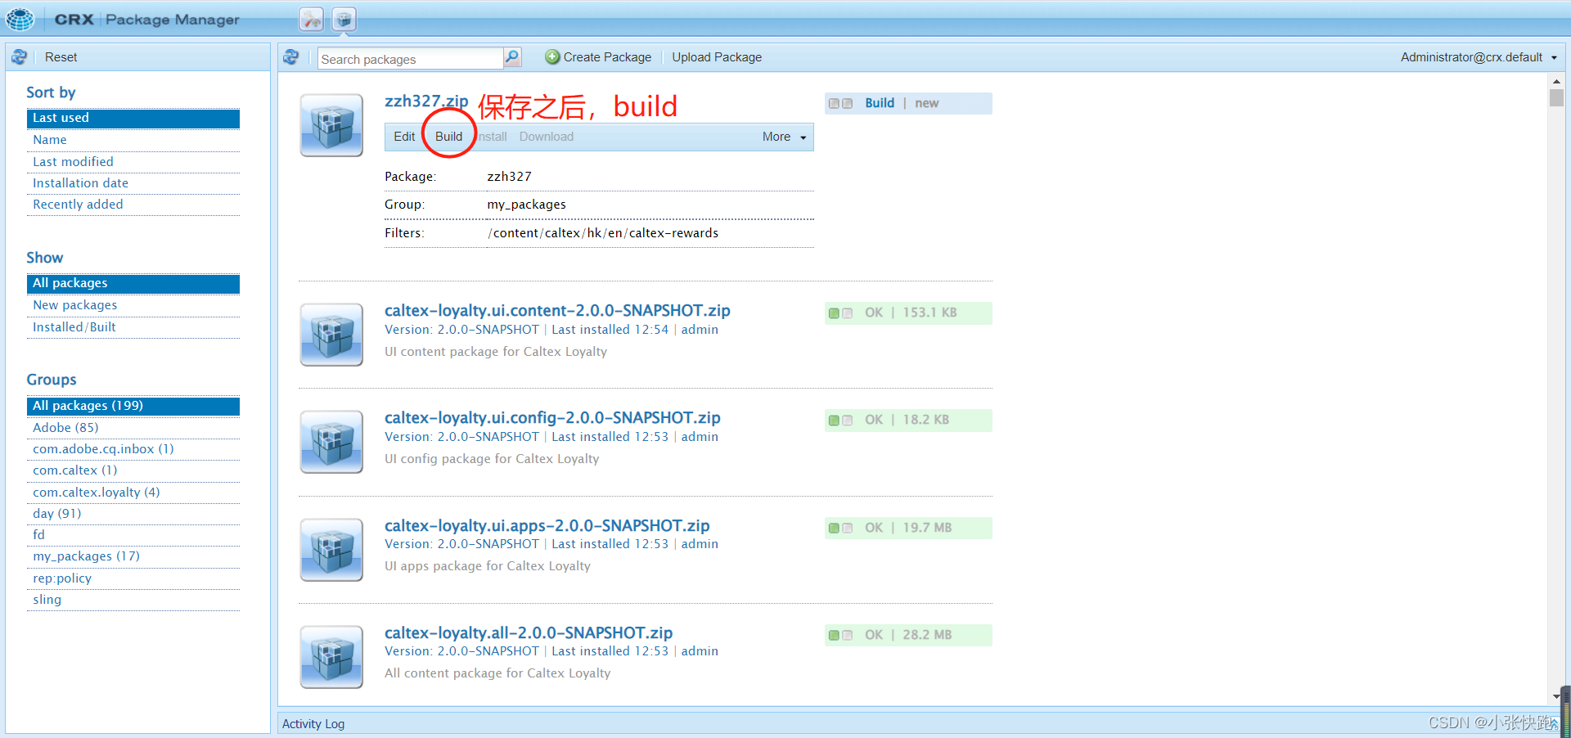Image resolution: width=1571 pixels, height=738 pixels.
Task: Open zzh327.zip package title
Action: point(426,101)
